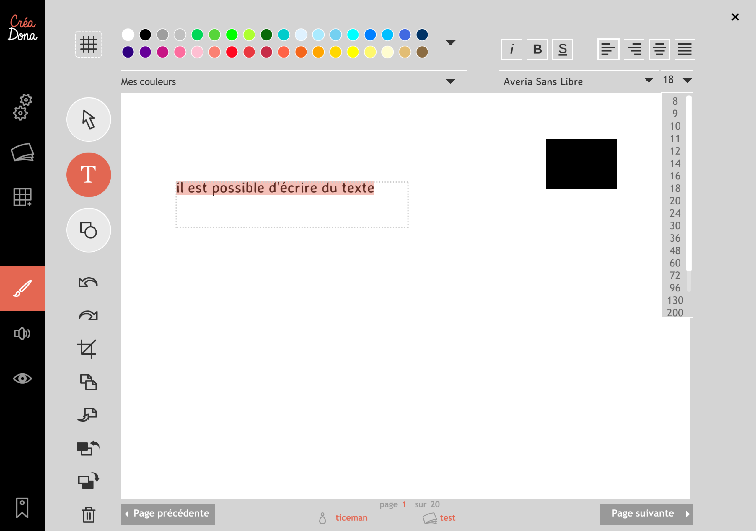The height and width of the screenshot is (531, 756).
Task: Open the Averia Sans Libre font dropdown
Action: [579, 81]
